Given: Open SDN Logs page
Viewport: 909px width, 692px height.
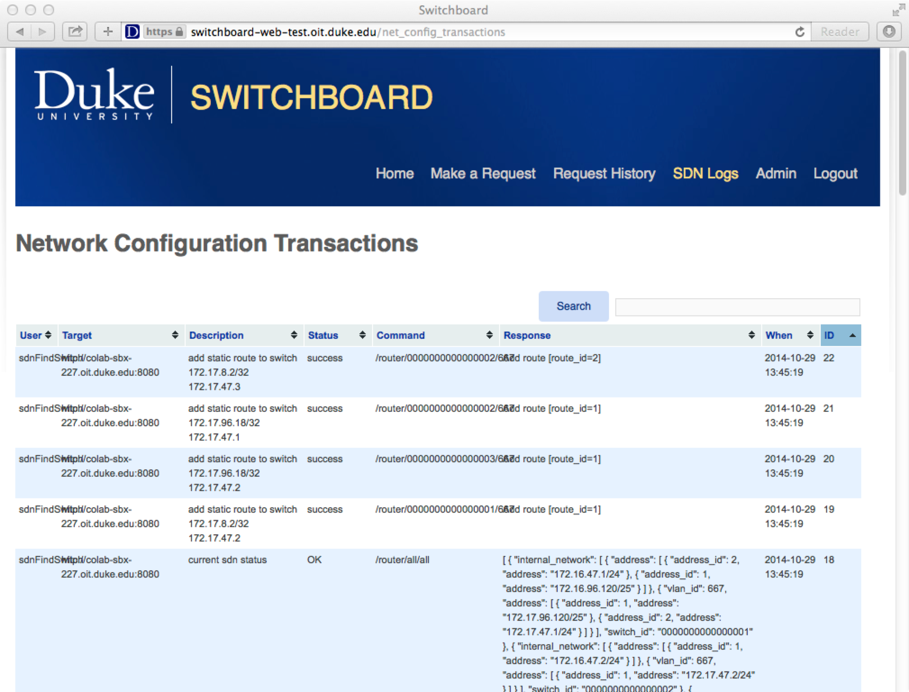Looking at the screenshot, I should tap(705, 173).
